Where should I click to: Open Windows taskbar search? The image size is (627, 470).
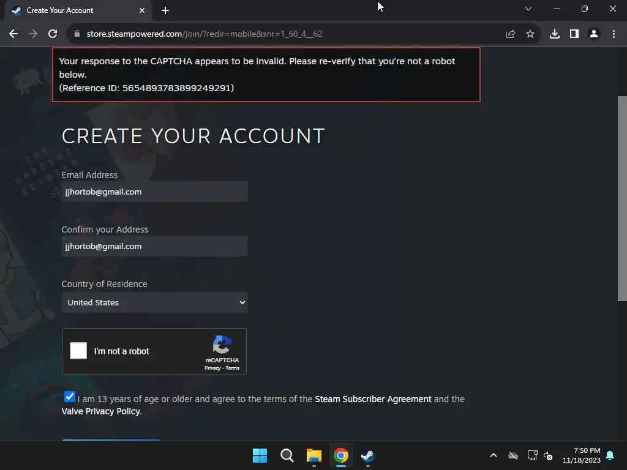point(287,455)
